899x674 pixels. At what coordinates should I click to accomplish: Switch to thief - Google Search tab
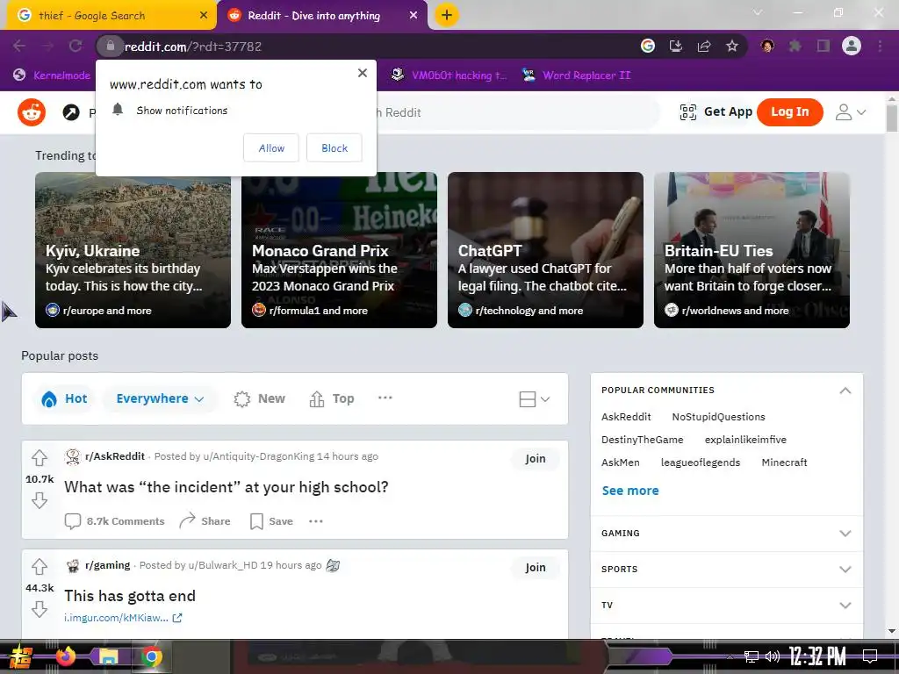point(110,16)
